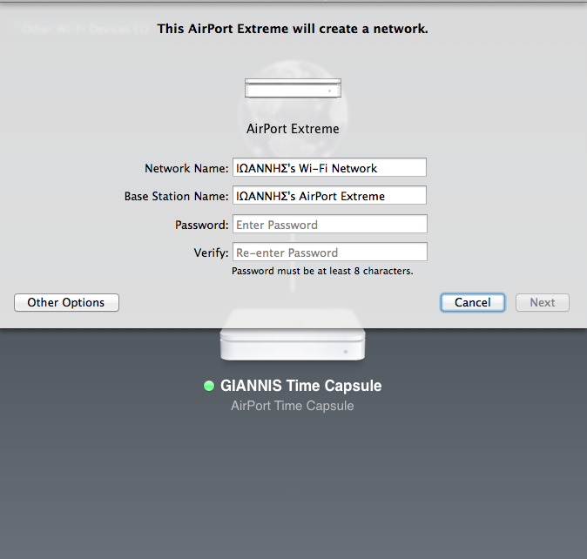Click the AirPort Time Capsule subtitle
The image size is (587, 559).
(x=293, y=406)
